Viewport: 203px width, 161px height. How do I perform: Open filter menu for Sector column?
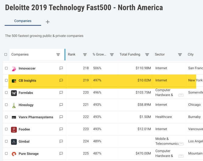[180, 55]
